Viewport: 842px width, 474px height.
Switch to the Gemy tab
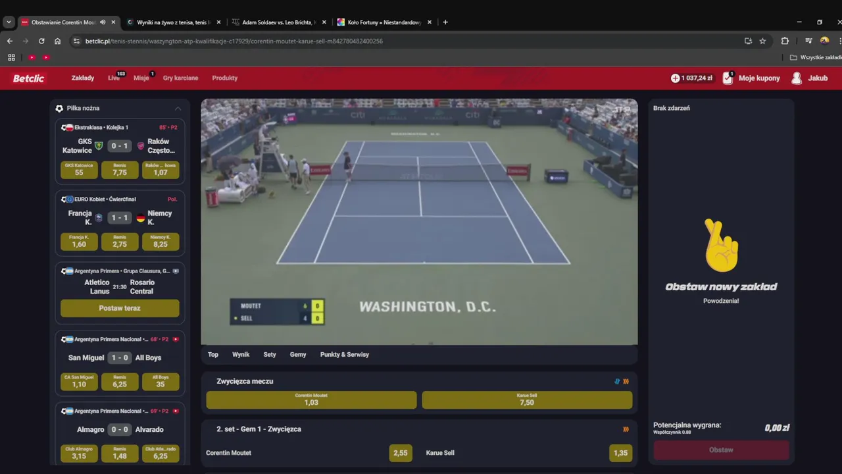(298, 354)
